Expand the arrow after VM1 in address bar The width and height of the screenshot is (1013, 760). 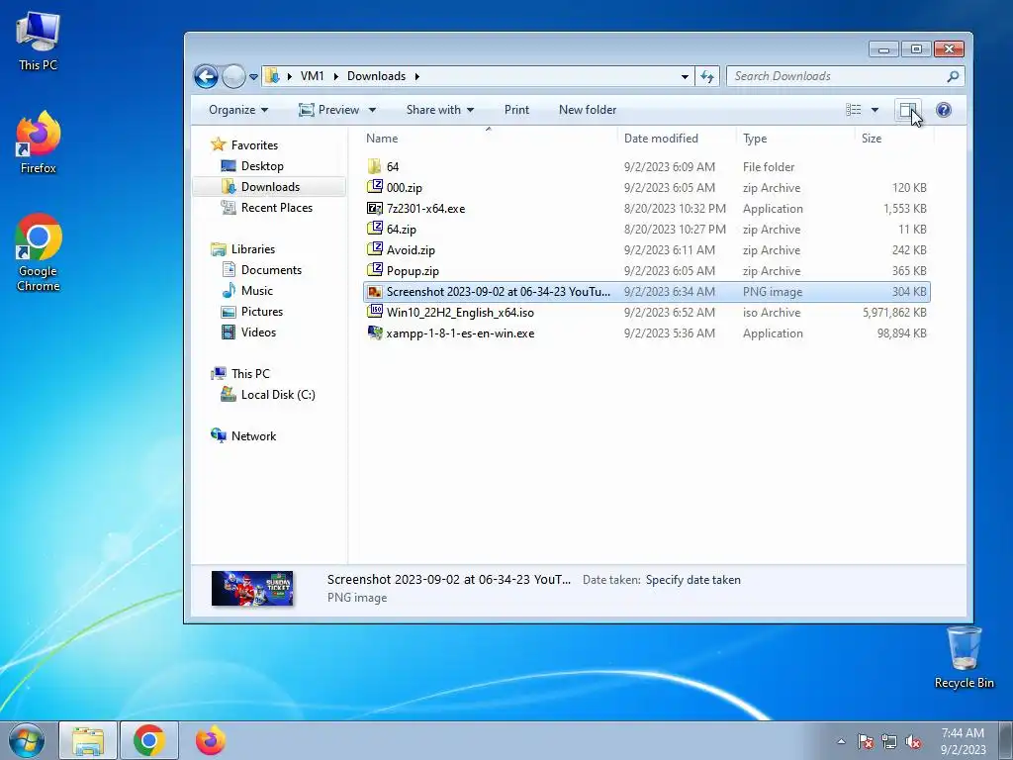point(336,76)
